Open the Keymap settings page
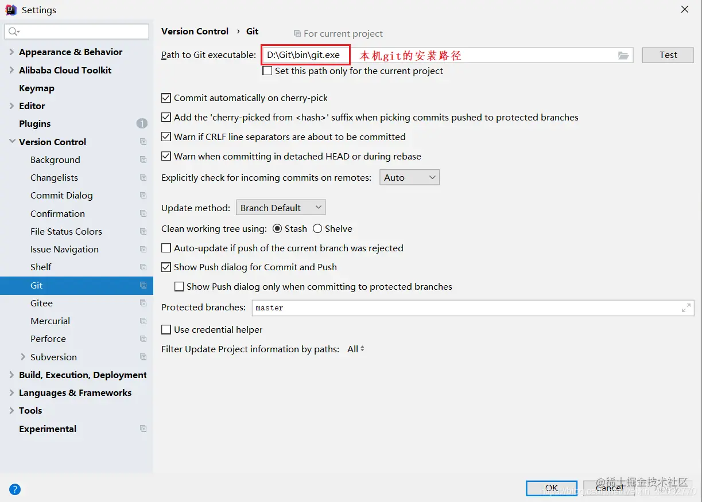Screen dimensions: 702x502 click(37, 88)
